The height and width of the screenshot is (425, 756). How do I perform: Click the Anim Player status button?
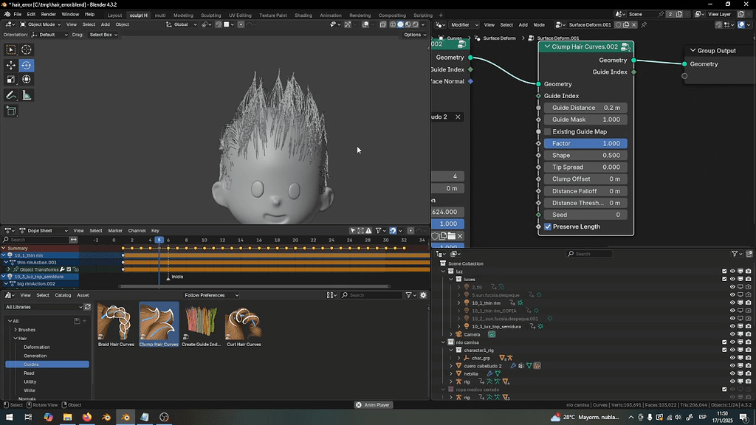click(373, 405)
